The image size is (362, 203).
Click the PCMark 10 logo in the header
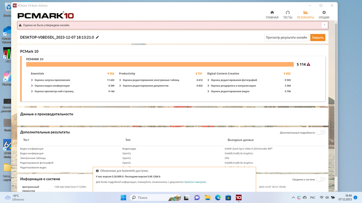tap(45, 15)
